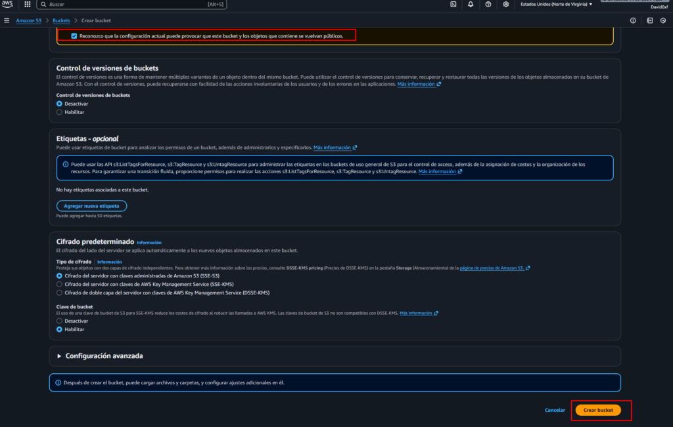
Task: Open the region selector Estados Unidos dropdown
Action: click(556, 4)
